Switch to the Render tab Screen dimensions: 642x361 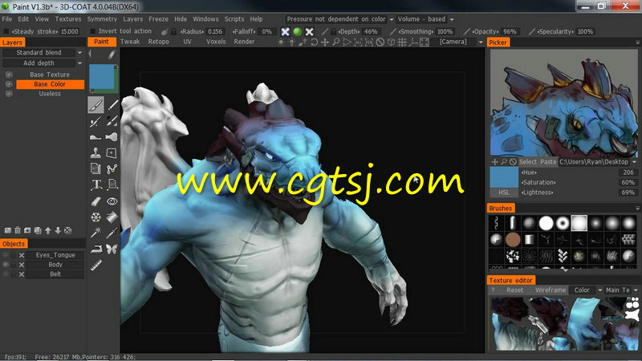pyautogui.click(x=244, y=42)
